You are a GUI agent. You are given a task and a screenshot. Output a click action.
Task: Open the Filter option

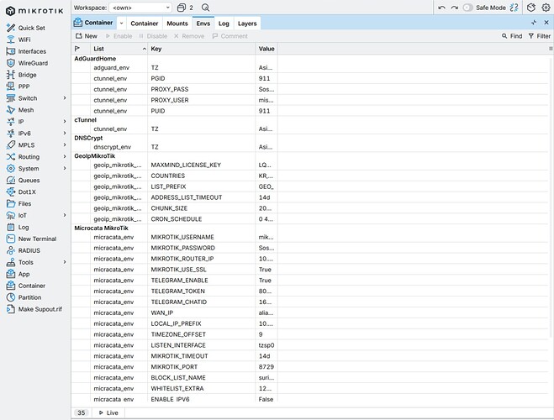[539, 36]
